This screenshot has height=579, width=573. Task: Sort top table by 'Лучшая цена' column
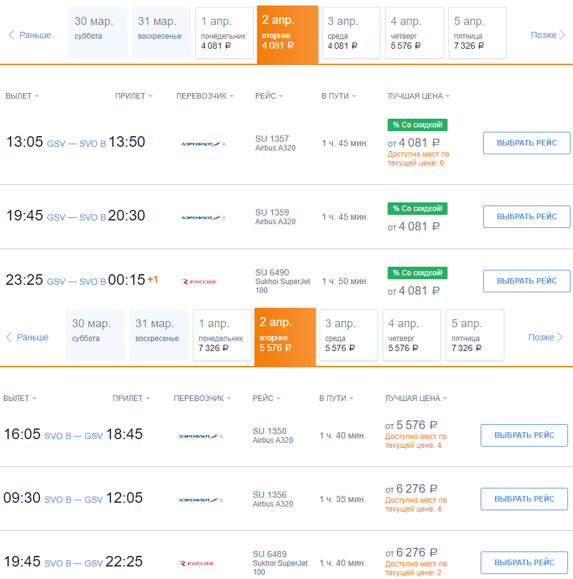(419, 96)
